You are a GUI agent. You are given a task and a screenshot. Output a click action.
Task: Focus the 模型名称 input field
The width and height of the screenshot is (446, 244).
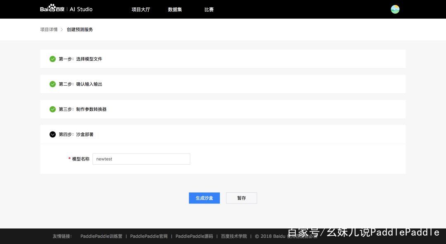(141, 159)
